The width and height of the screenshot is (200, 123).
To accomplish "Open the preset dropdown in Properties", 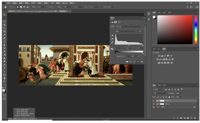I will click(129, 27).
